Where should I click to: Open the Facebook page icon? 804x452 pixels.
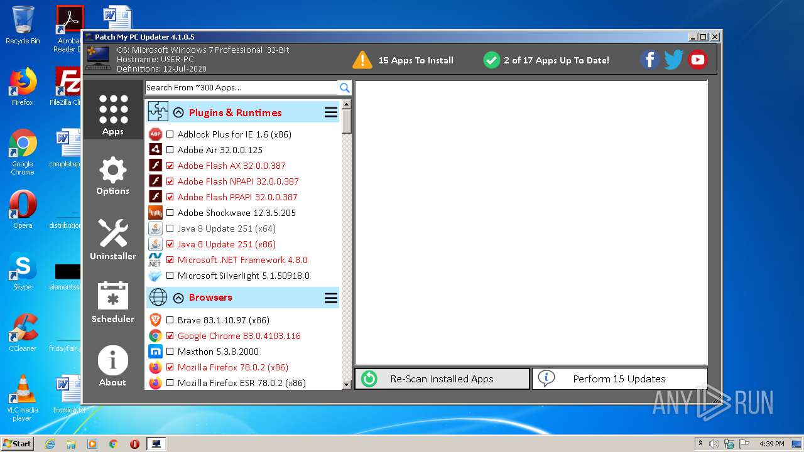[x=649, y=60]
